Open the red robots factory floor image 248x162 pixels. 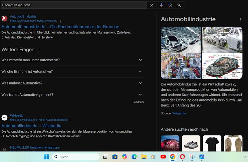(x=181, y=66)
